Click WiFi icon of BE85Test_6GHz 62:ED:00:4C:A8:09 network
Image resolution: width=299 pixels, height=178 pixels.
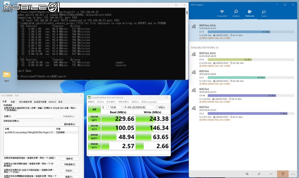coord(194,54)
